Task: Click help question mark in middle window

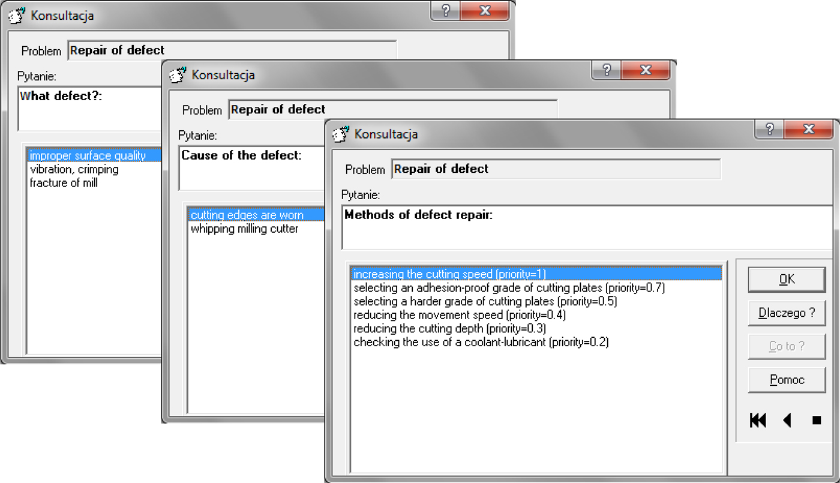Action: pyautogui.click(x=607, y=70)
